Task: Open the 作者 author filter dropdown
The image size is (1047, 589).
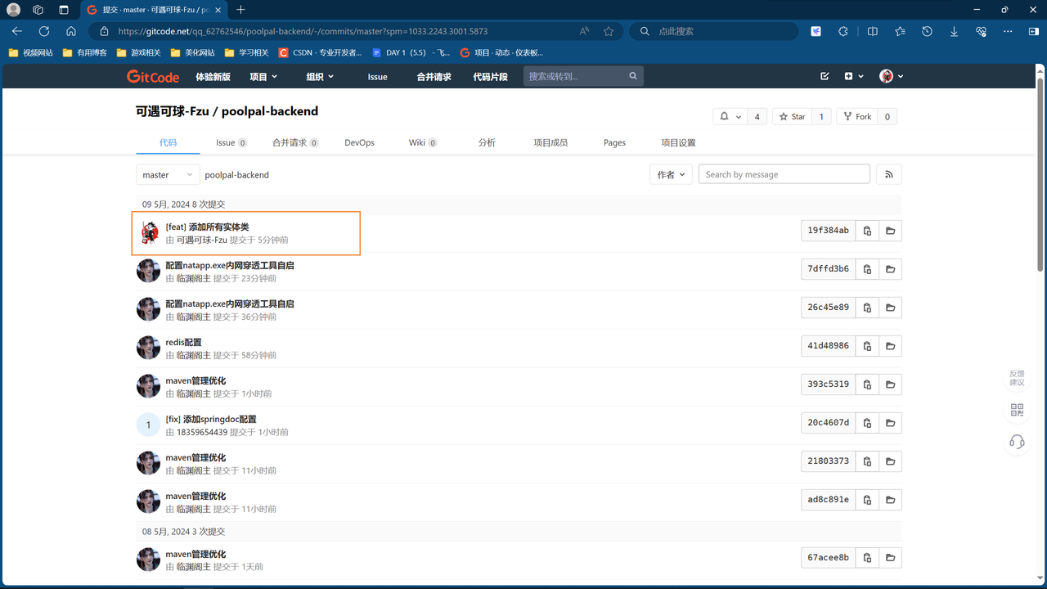Action: click(x=671, y=174)
